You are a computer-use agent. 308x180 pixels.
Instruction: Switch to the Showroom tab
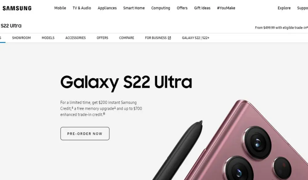coord(22,38)
